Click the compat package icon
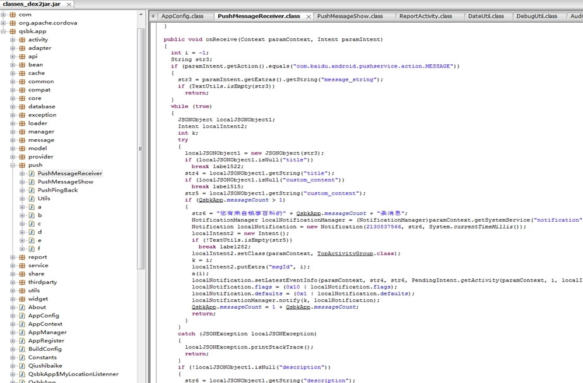 coord(22,90)
